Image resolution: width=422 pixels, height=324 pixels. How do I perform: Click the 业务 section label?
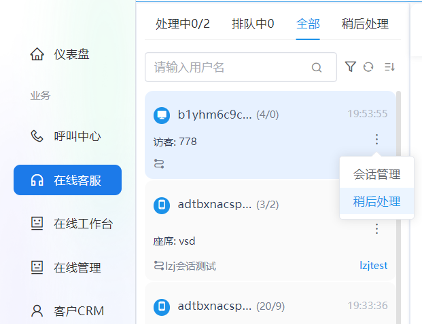coord(40,96)
